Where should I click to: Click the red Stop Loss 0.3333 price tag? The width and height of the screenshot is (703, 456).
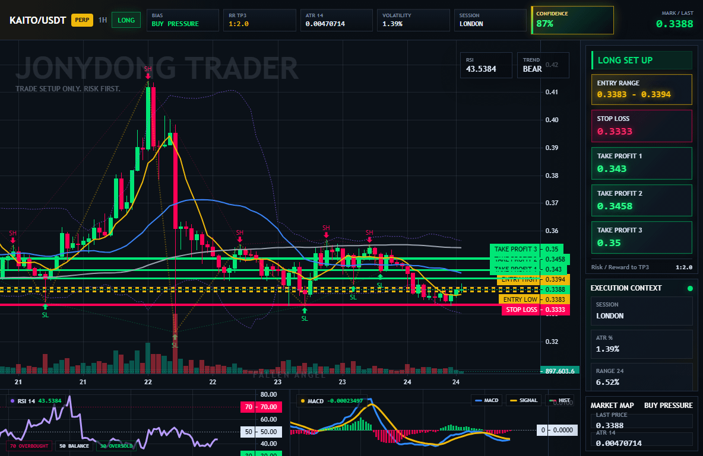pyautogui.click(x=536, y=310)
